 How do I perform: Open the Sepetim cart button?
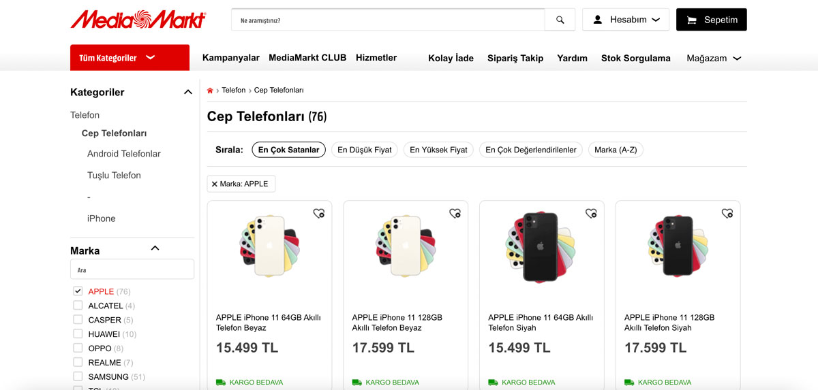coord(711,20)
